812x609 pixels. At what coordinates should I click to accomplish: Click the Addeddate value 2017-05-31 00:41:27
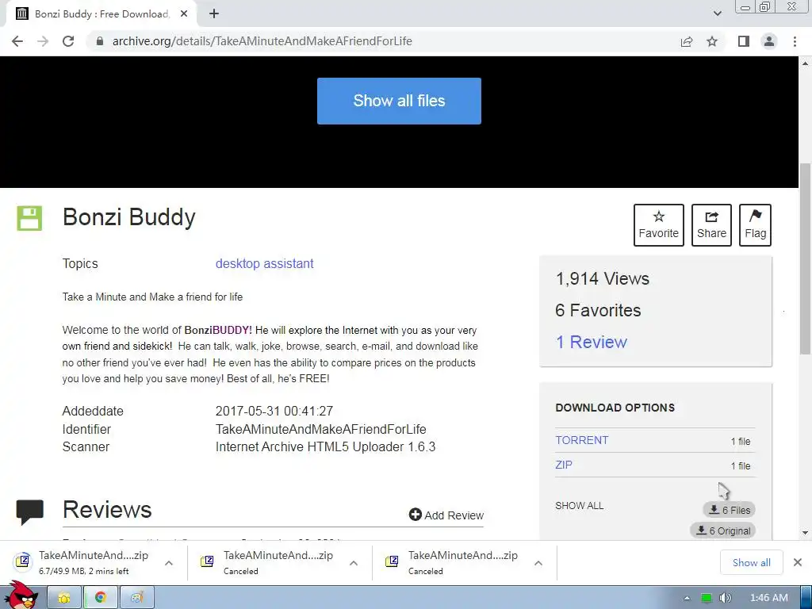coord(274,412)
